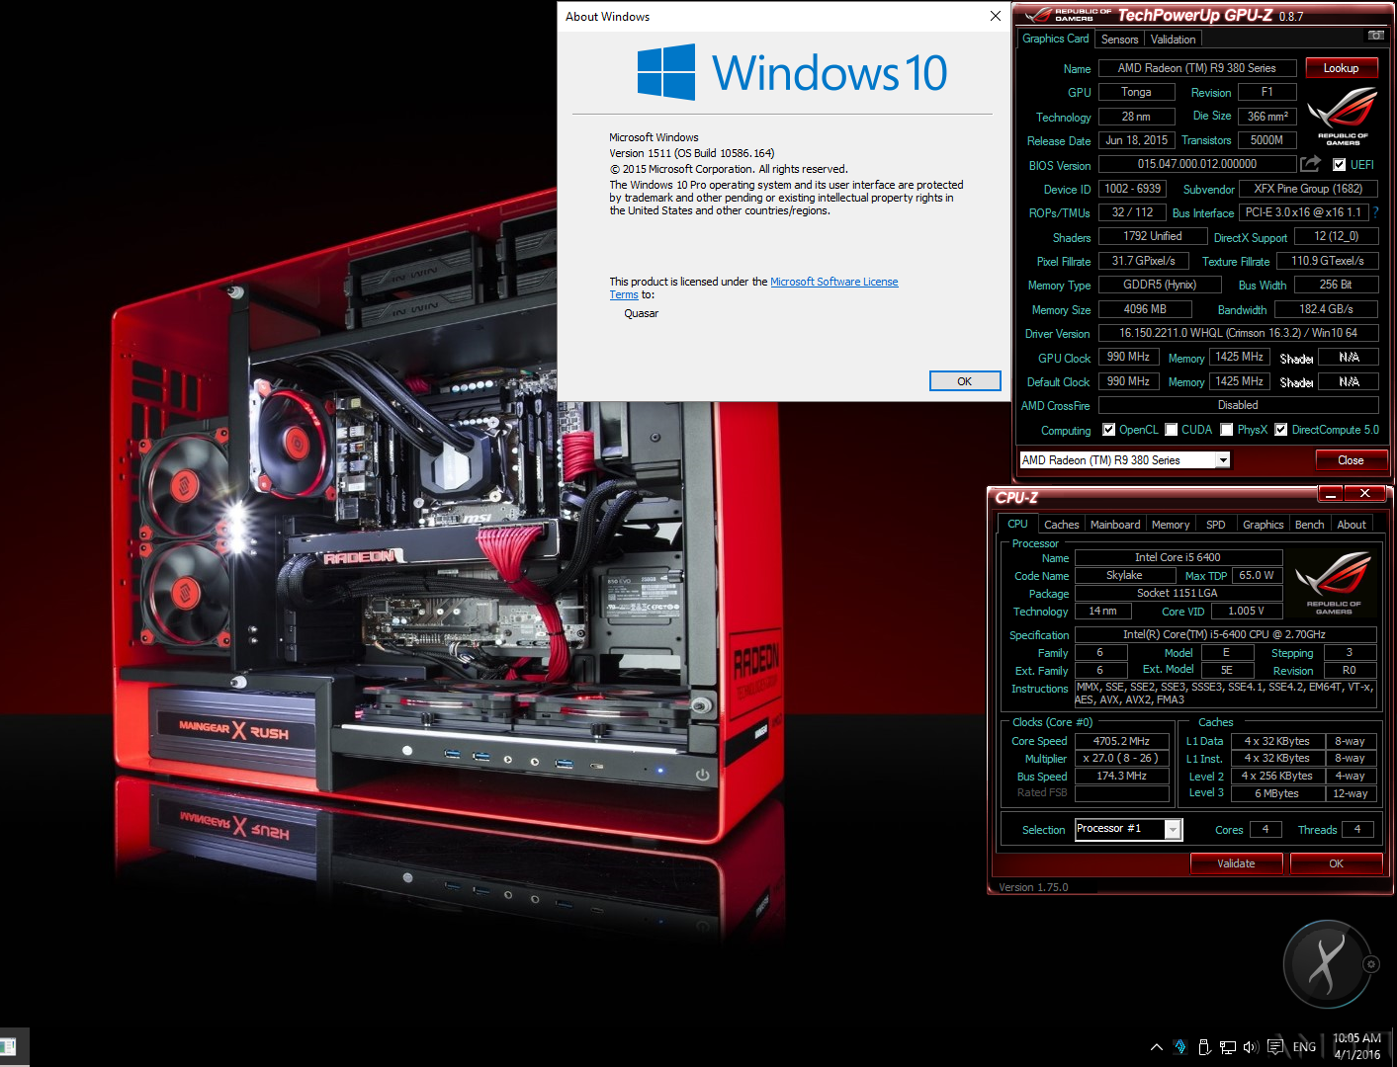Click the BIOS export share icon in GPU-Z
Screen dimensions: 1397x1067
(x=1311, y=164)
